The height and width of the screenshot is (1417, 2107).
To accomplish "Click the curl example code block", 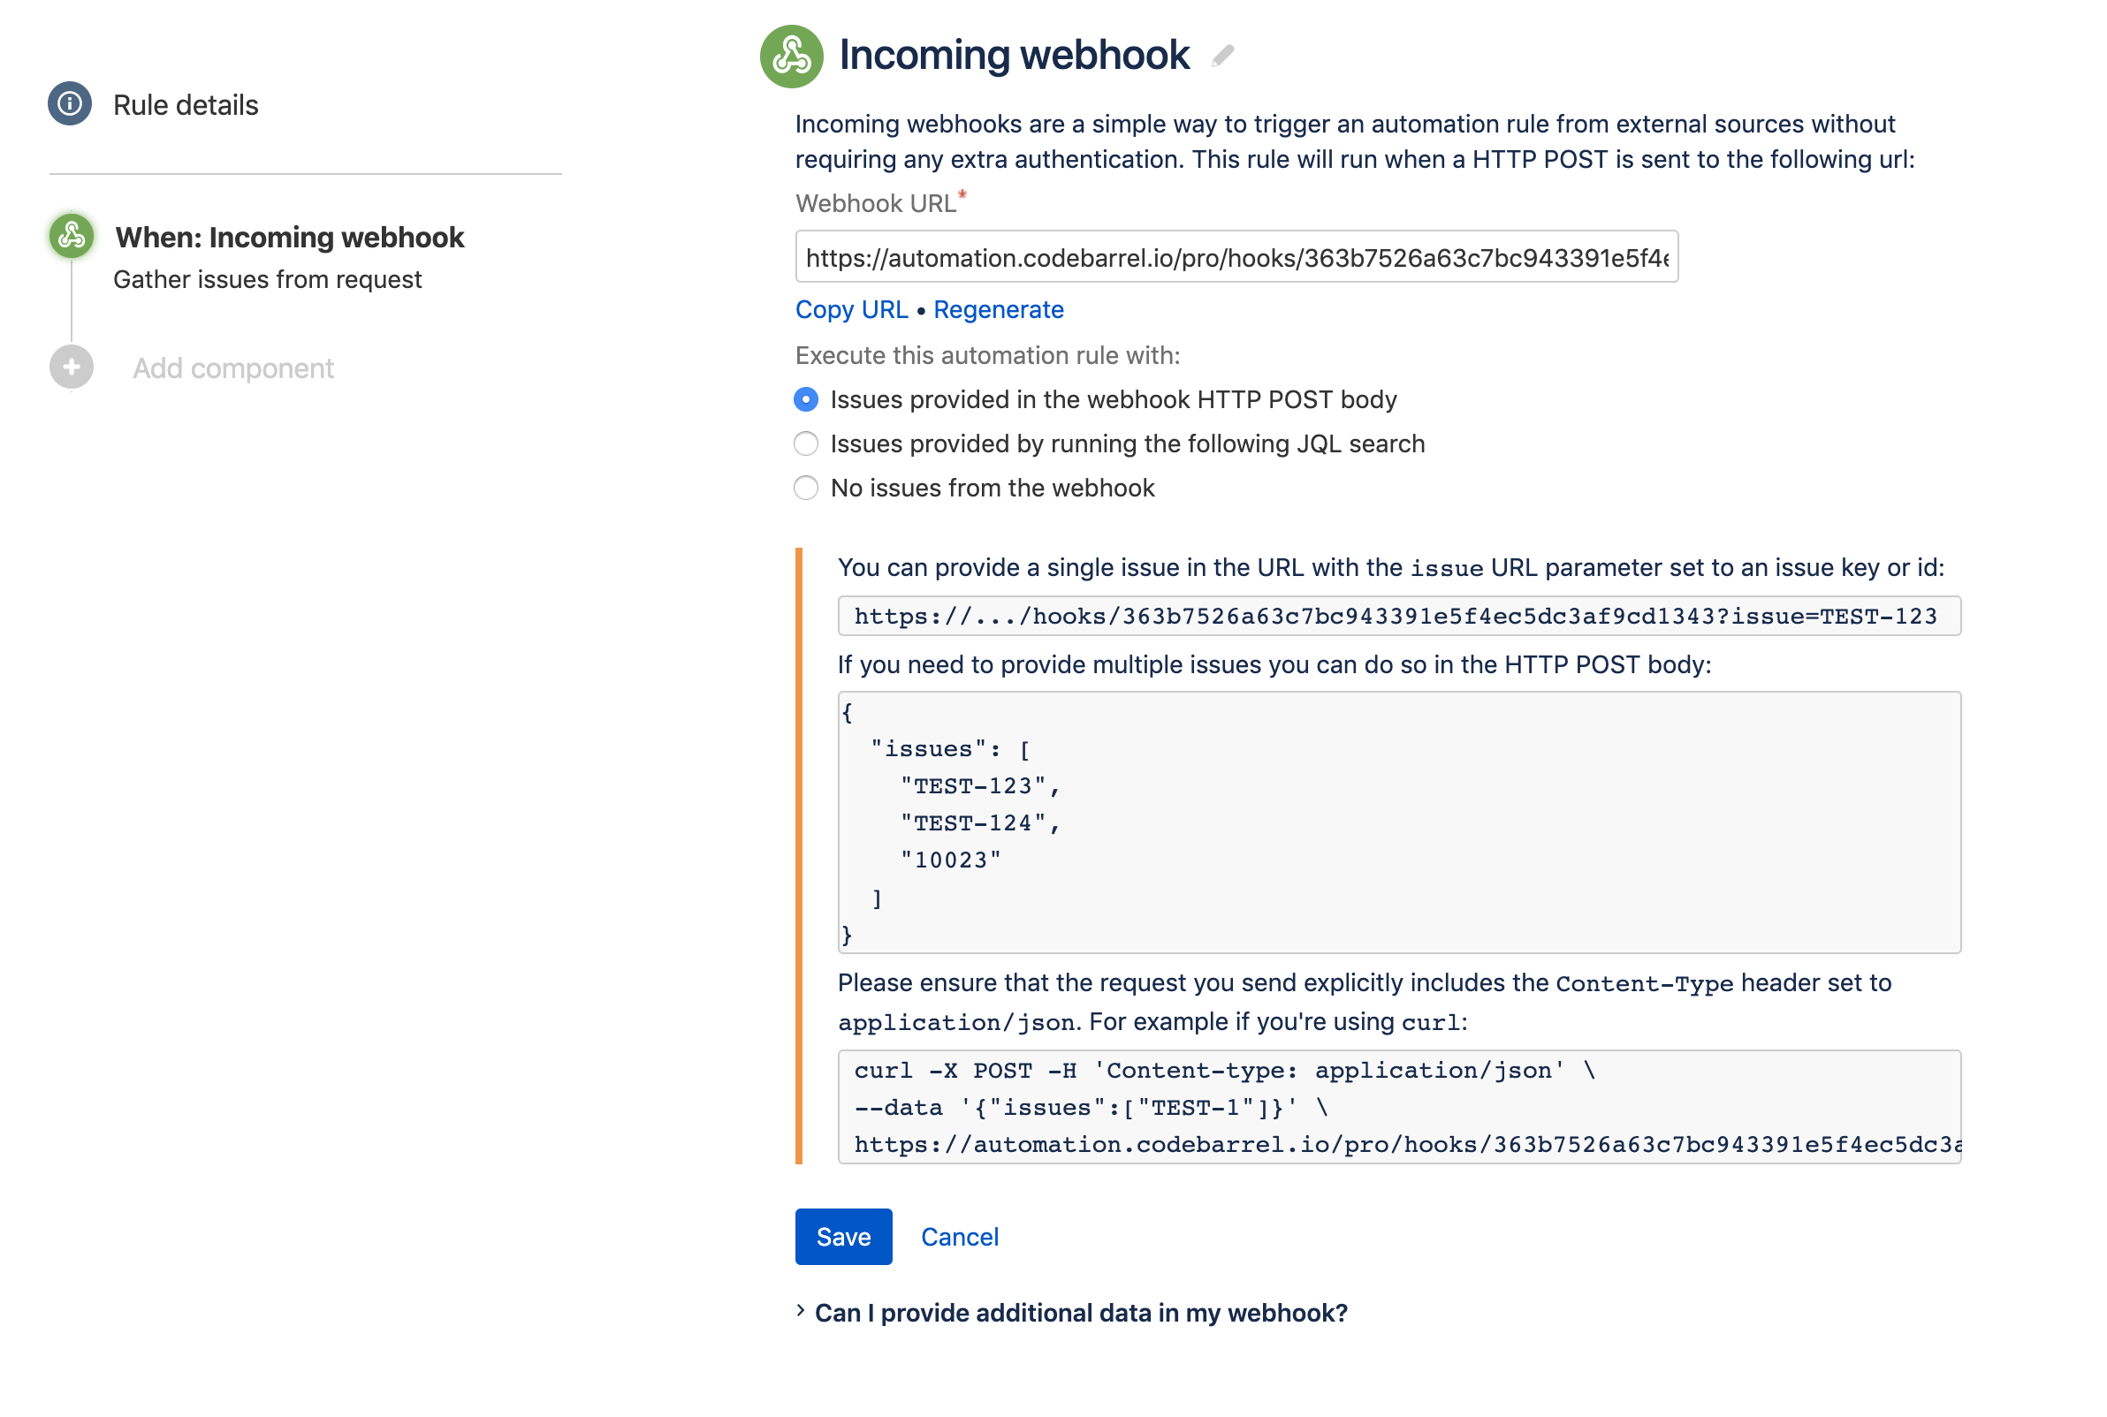I will (1398, 1106).
